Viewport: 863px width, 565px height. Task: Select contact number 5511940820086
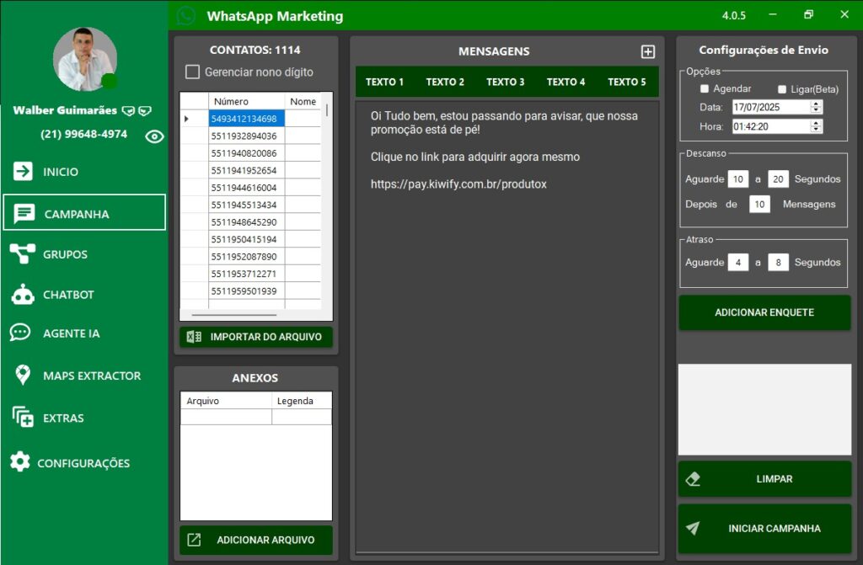click(x=244, y=153)
